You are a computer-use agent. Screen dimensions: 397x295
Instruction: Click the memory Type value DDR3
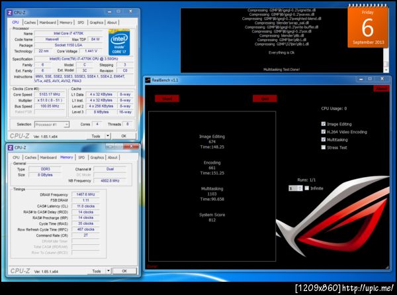coord(45,169)
